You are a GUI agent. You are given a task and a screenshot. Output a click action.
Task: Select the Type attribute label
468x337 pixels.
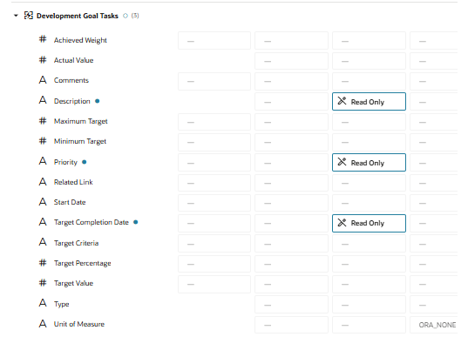point(62,304)
